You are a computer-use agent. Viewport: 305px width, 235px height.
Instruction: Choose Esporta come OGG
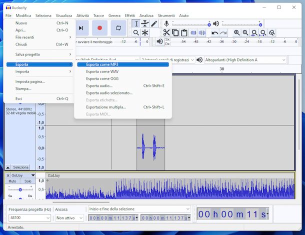click(x=123, y=78)
